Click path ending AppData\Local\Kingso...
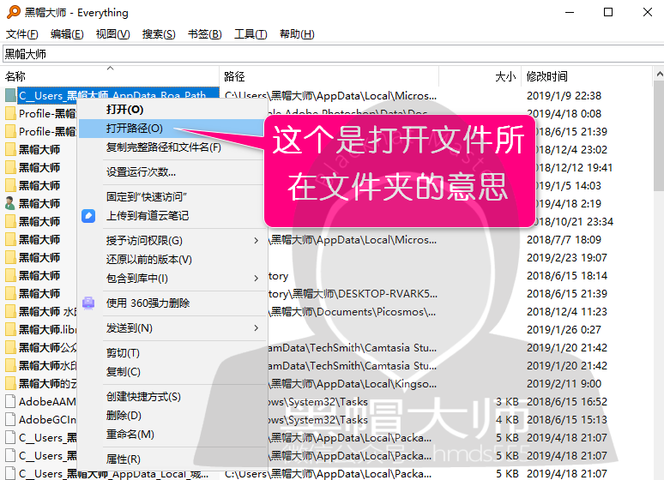Image resolution: width=664 pixels, height=480 pixels. [353, 384]
